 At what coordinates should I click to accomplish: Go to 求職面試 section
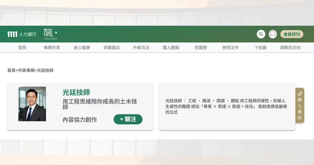tap(111, 48)
